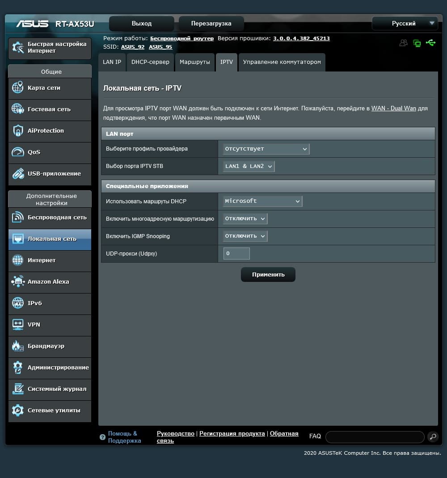447x478 pixels.
Task: Open the Регистрация продукта link
Action: pos(232,433)
